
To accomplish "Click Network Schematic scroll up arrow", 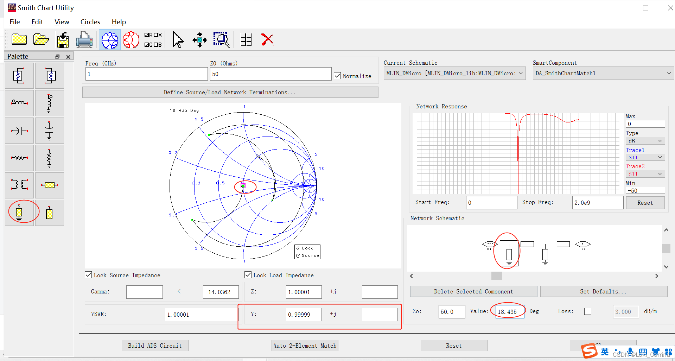I will click(x=666, y=230).
